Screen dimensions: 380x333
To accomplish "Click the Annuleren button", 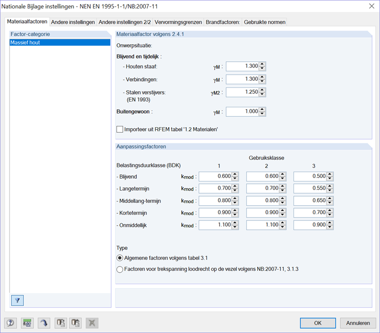I will coord(358,323).
